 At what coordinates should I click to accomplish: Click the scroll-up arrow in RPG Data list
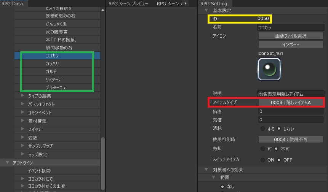[102, 10]
